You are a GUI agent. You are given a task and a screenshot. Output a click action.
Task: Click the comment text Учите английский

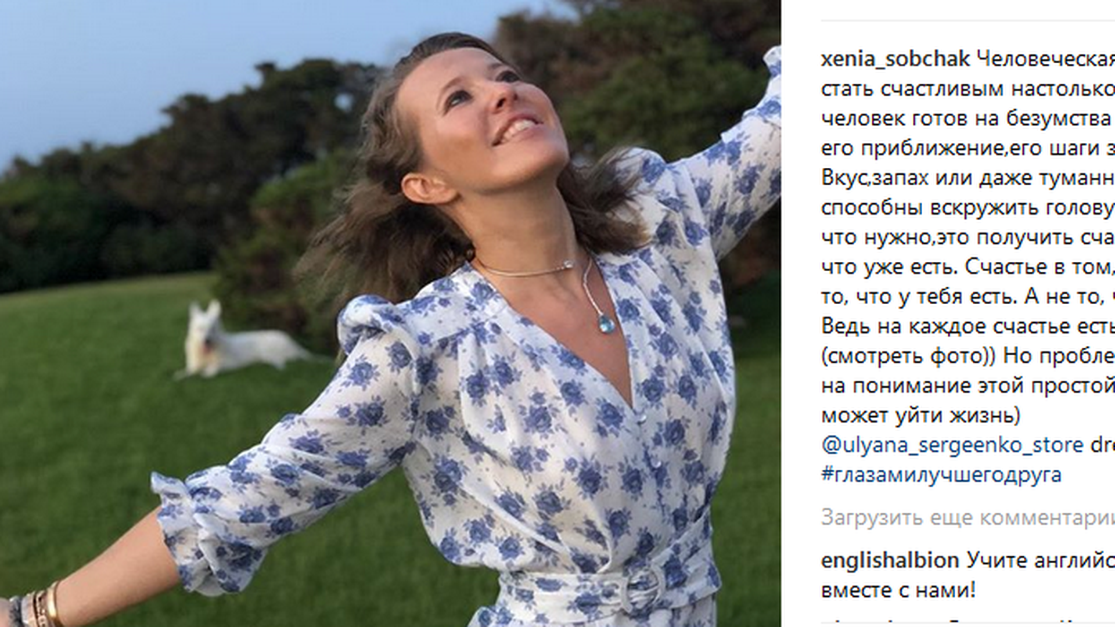(1041, 560)
